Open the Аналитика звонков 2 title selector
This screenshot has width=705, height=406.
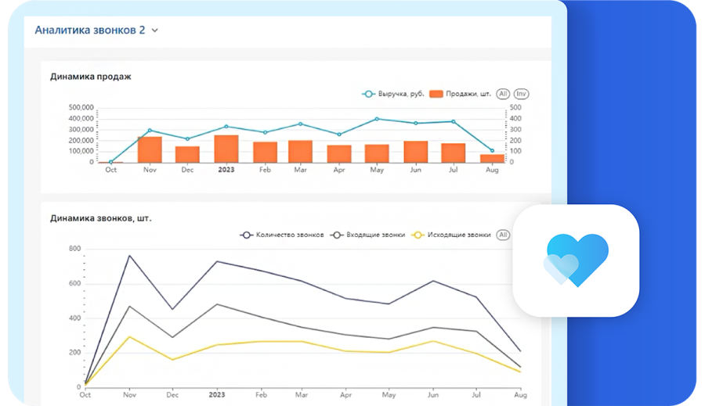[89, 30]
